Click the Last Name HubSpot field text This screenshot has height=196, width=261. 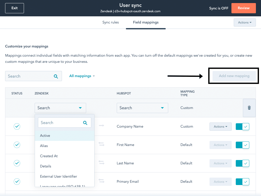[x=125, y=163]
